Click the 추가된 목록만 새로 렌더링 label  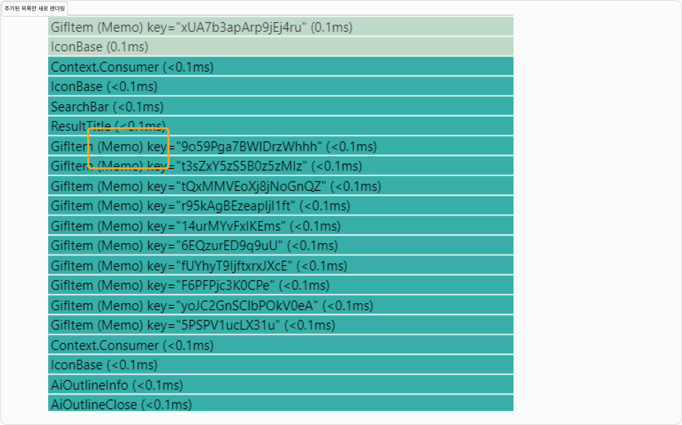click(35, 9)
